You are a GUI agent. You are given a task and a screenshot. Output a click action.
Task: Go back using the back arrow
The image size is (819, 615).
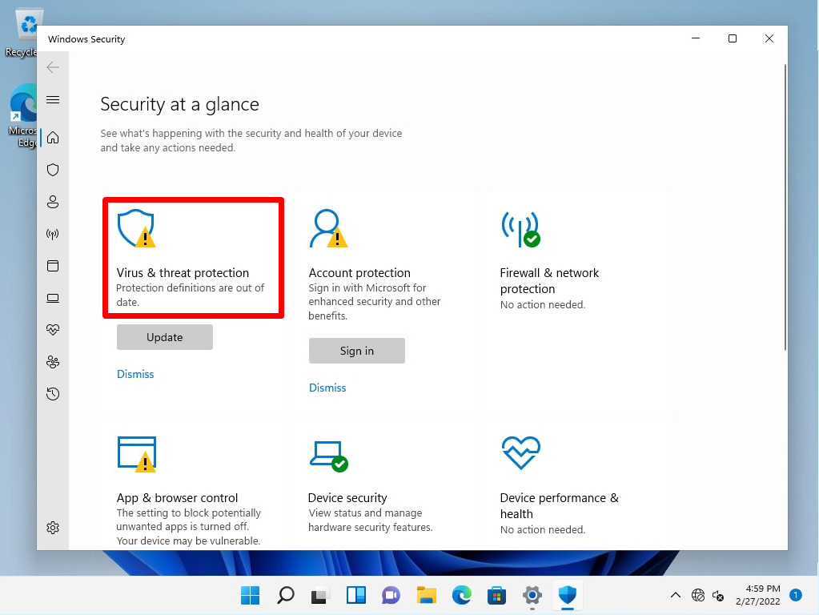(53, 67)
